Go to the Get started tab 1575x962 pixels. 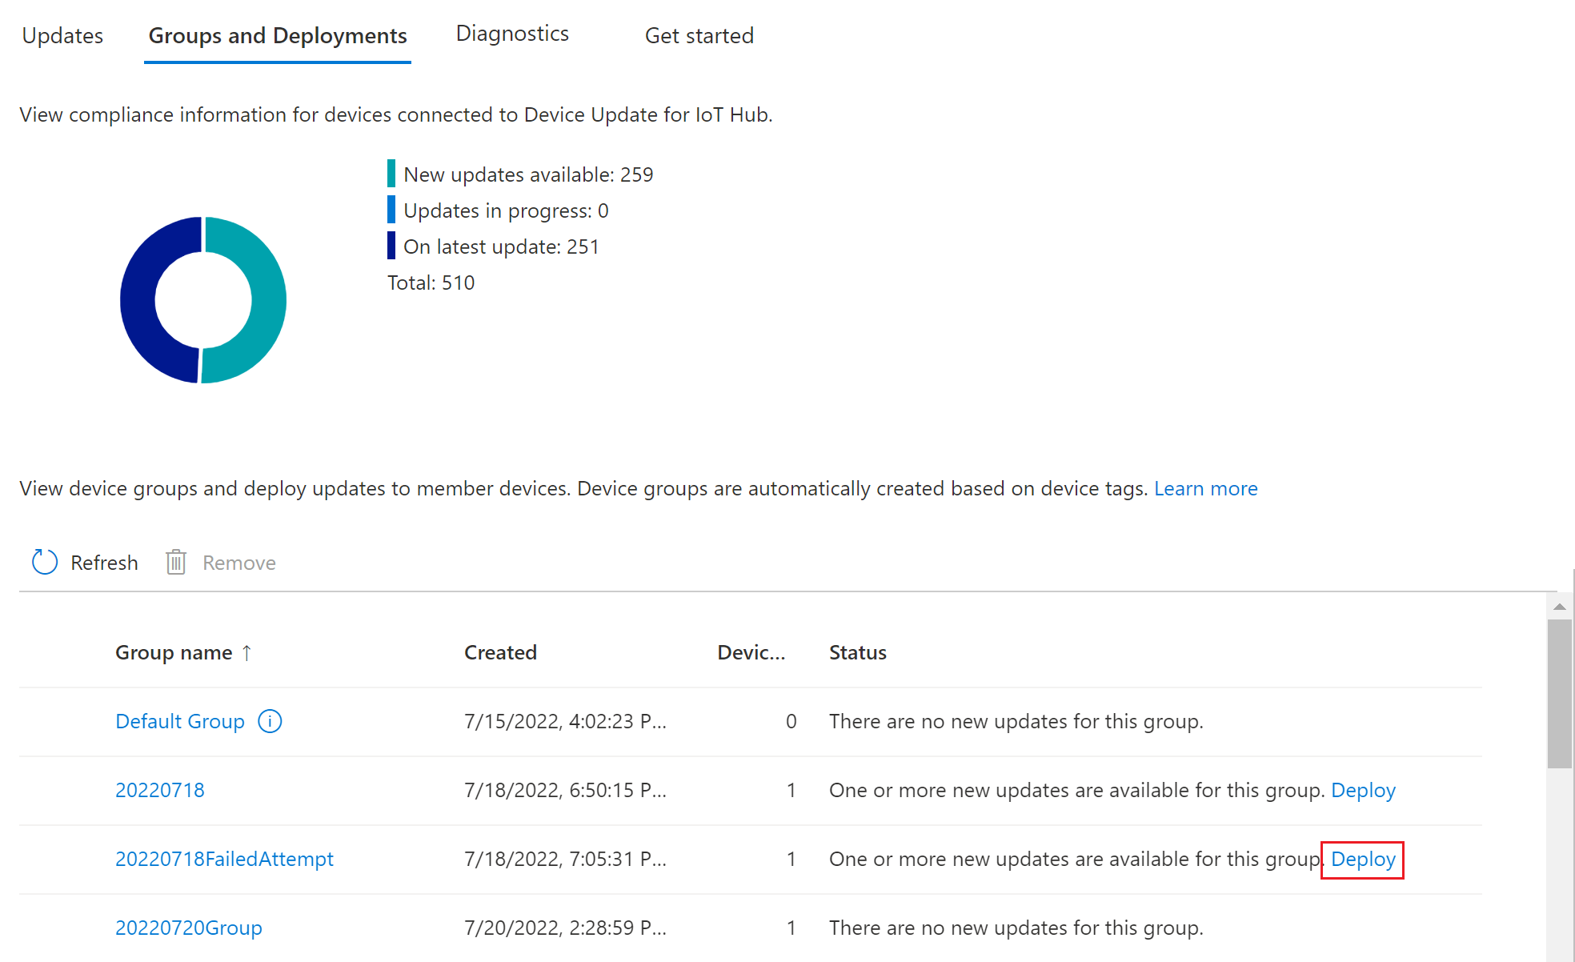(x=699, y=36)
